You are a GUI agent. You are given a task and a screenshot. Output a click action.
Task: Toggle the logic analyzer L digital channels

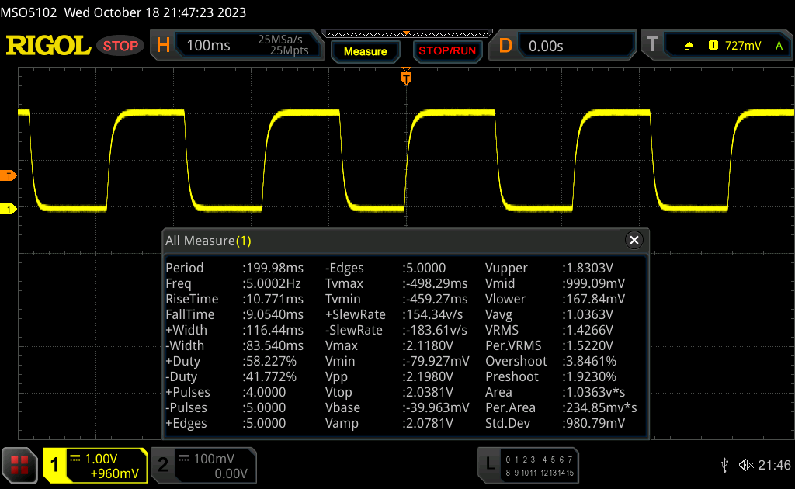tap(489, 465)
